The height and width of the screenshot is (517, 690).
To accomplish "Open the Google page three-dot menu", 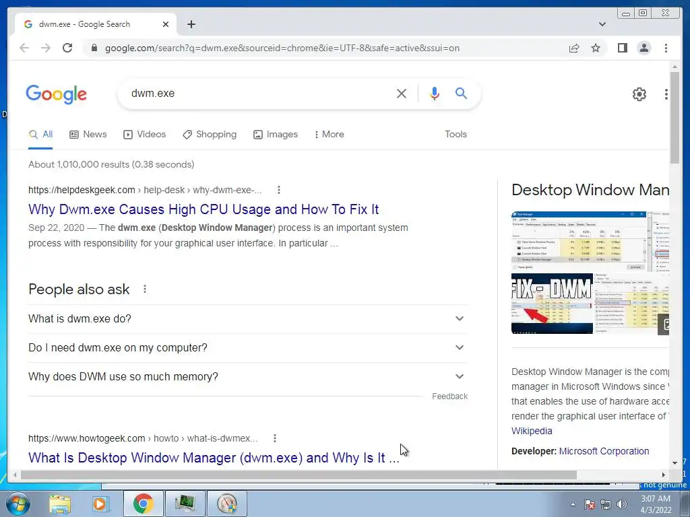I will click(666, 94).
